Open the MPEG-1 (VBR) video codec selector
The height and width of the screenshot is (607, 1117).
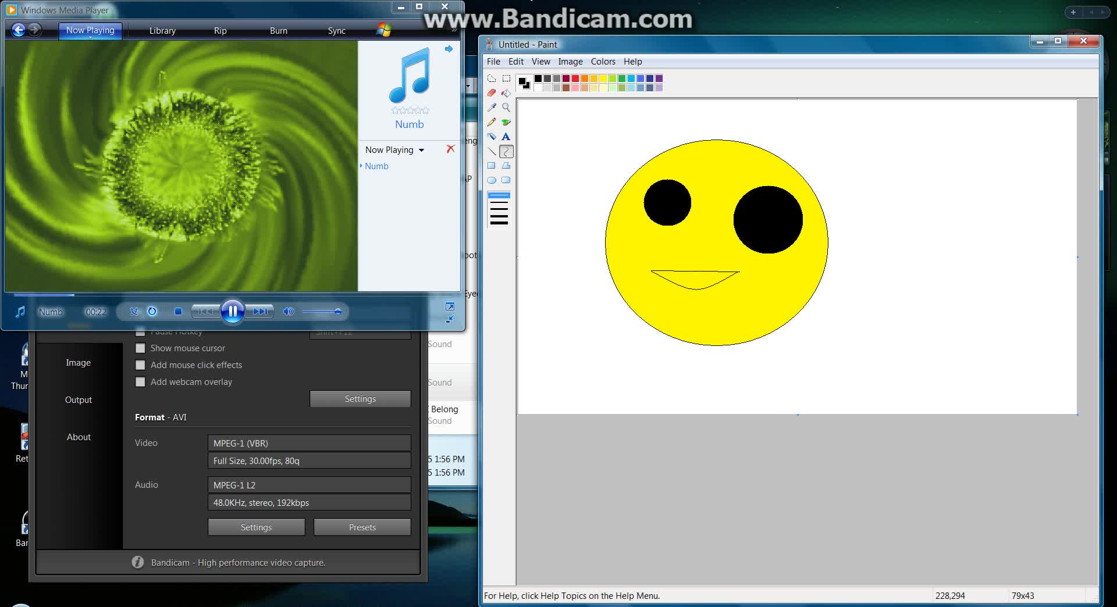pos(309,442)
